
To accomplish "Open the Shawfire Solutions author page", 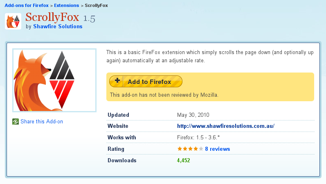I will pos(58,27).
